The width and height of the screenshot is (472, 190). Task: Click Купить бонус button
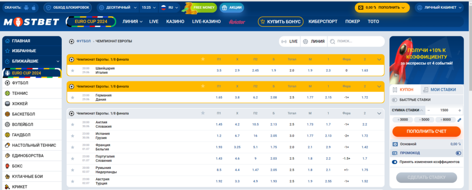pos(281,22)
